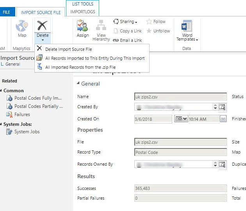Click the zip file records icon
246x211 pixels.
39,66
